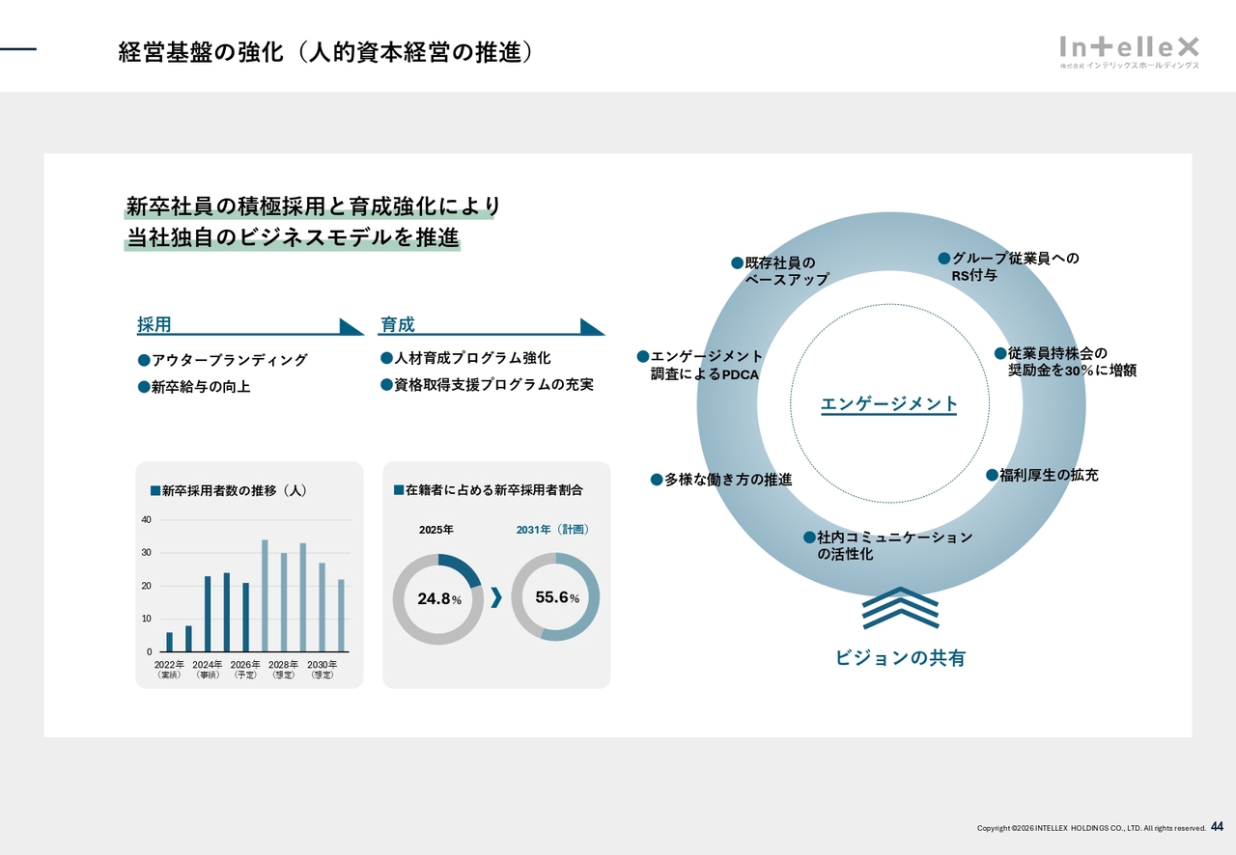The image size is (1236, 855).
Task: Click the triangle at the end of 育成 line
Action: pyautogui.click(x=591, y=327)
